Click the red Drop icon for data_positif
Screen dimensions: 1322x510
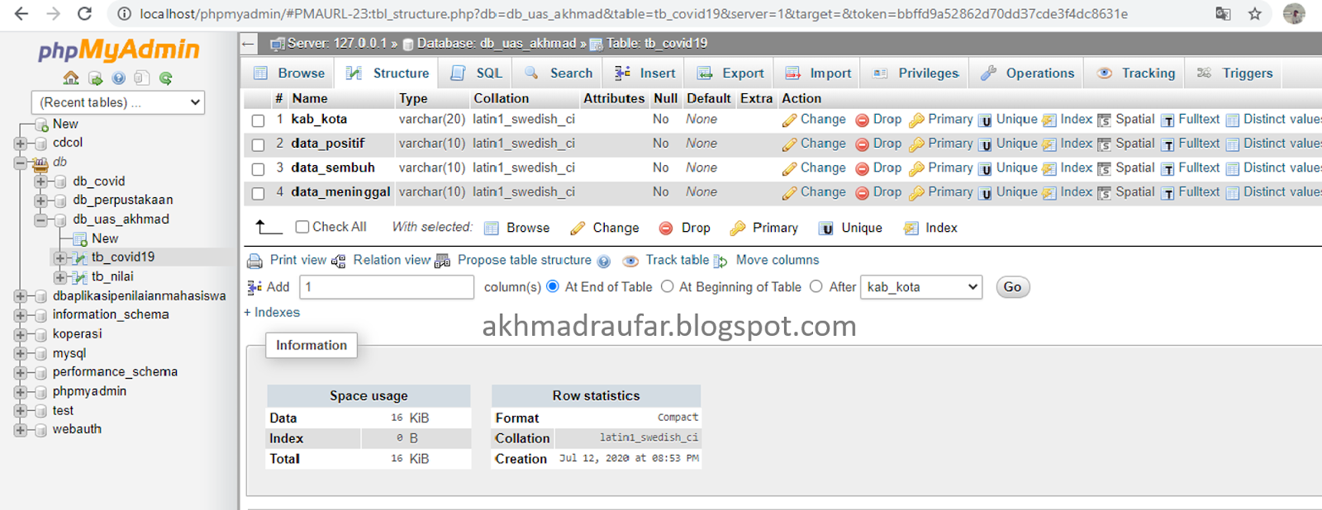(862, 144)
